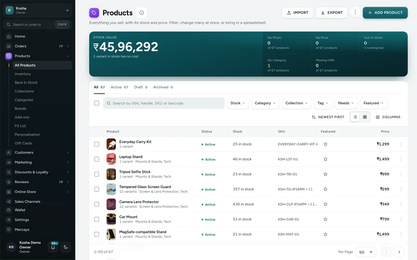Check the Tripod Selfie Stick checkbox
Image resolution: width=417 pixels, height=260 pixels.
click(x=97, y=174)
